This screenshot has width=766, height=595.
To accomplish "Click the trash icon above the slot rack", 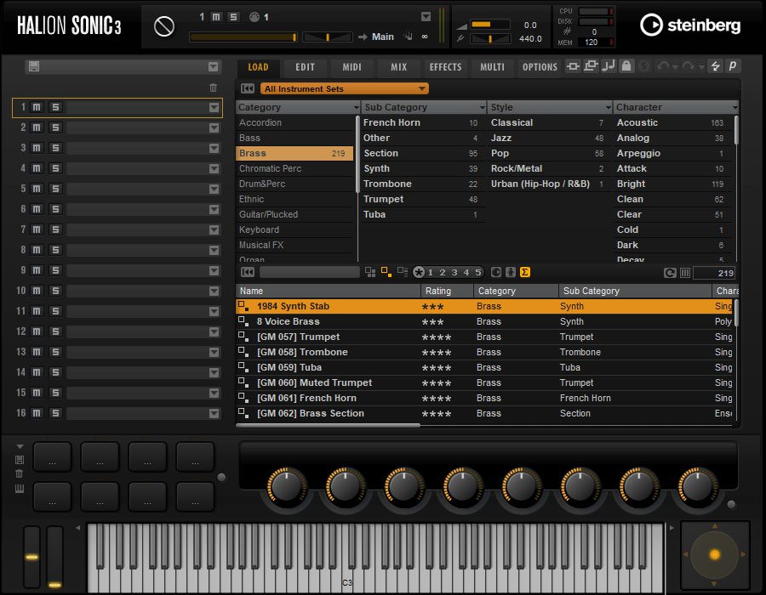I will [x=213, y=88].
